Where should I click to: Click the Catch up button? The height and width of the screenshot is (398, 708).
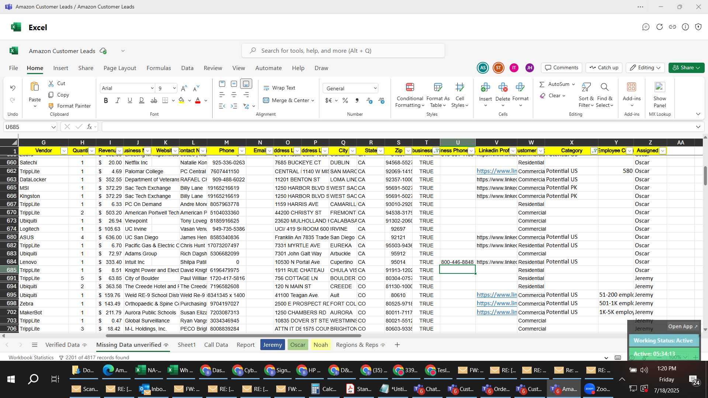tap(604, 68)
